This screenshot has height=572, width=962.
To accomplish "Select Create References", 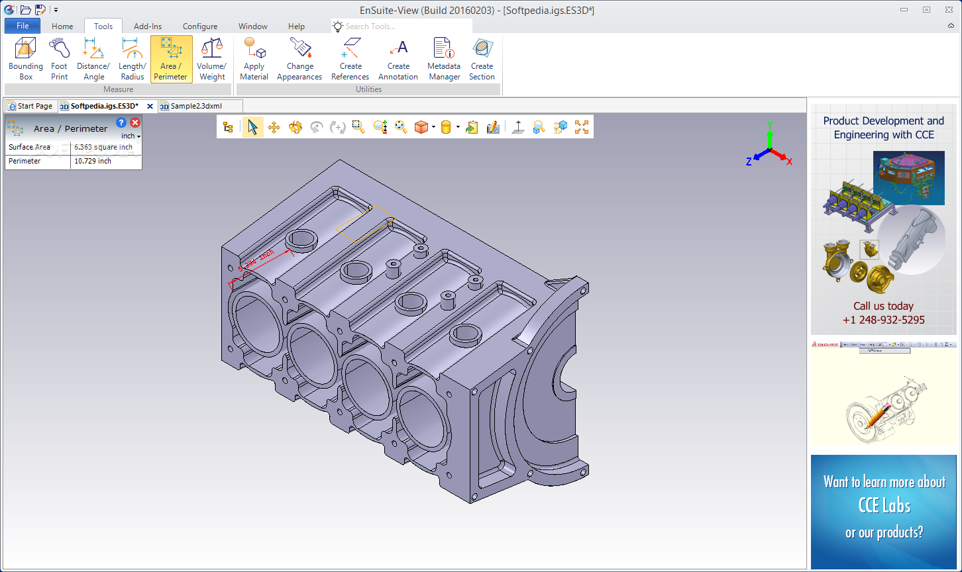I will [x=350, y=59].
